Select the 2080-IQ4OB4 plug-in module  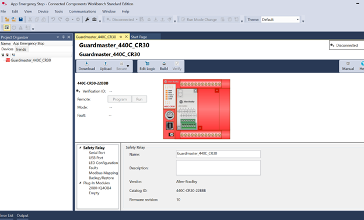tap(100, 188)
